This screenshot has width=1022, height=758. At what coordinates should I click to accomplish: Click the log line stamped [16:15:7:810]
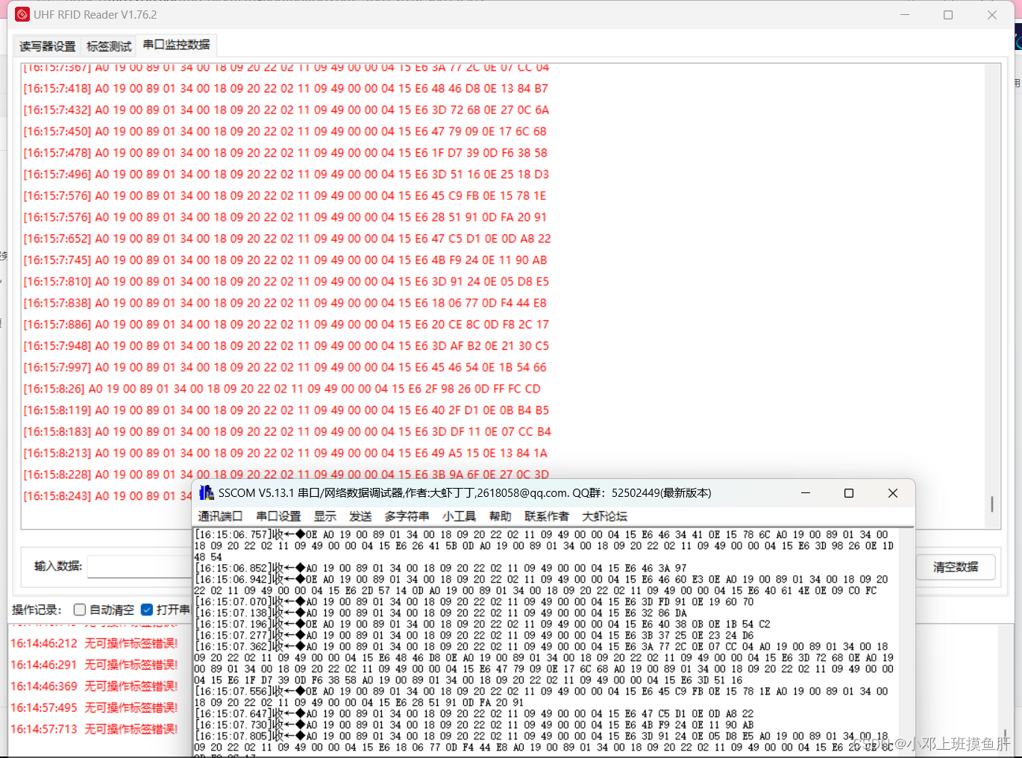pyautogui.click(x=286, y=281)
